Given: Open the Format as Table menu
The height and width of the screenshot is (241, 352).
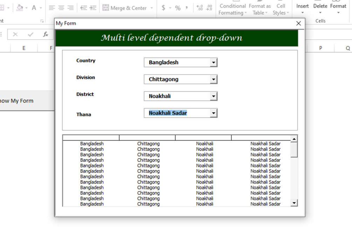Looking at the screenshot, I should [260, 9].
